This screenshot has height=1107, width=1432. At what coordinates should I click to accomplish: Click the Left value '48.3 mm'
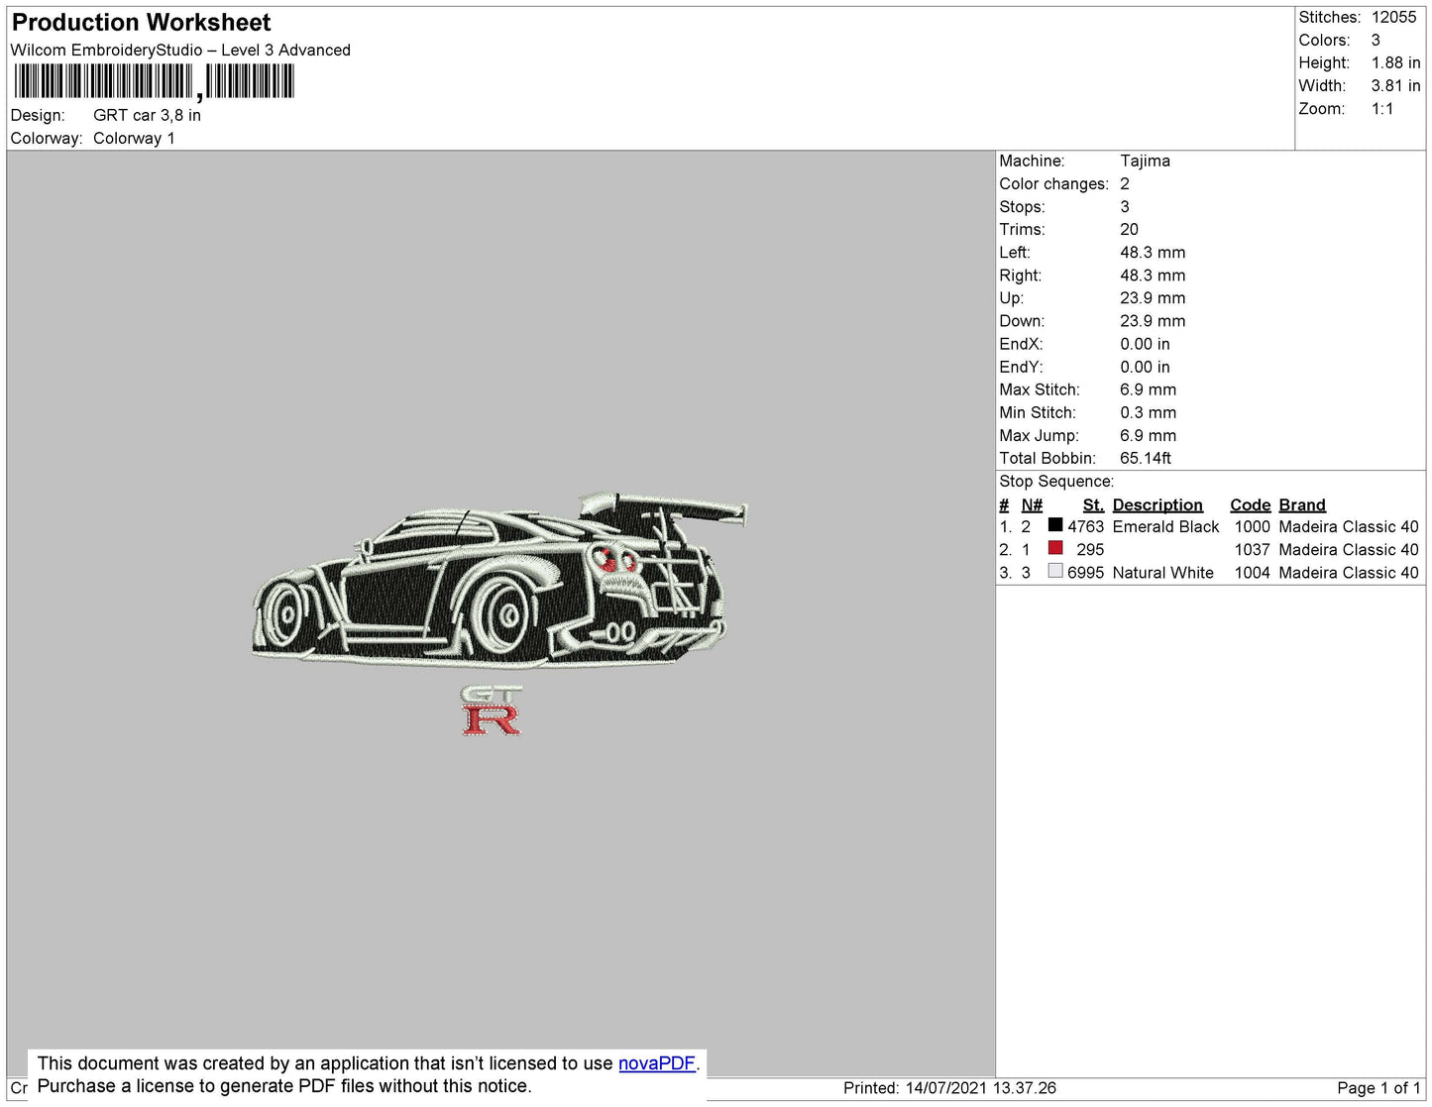pyautogui.click(x=1153, y=253)
